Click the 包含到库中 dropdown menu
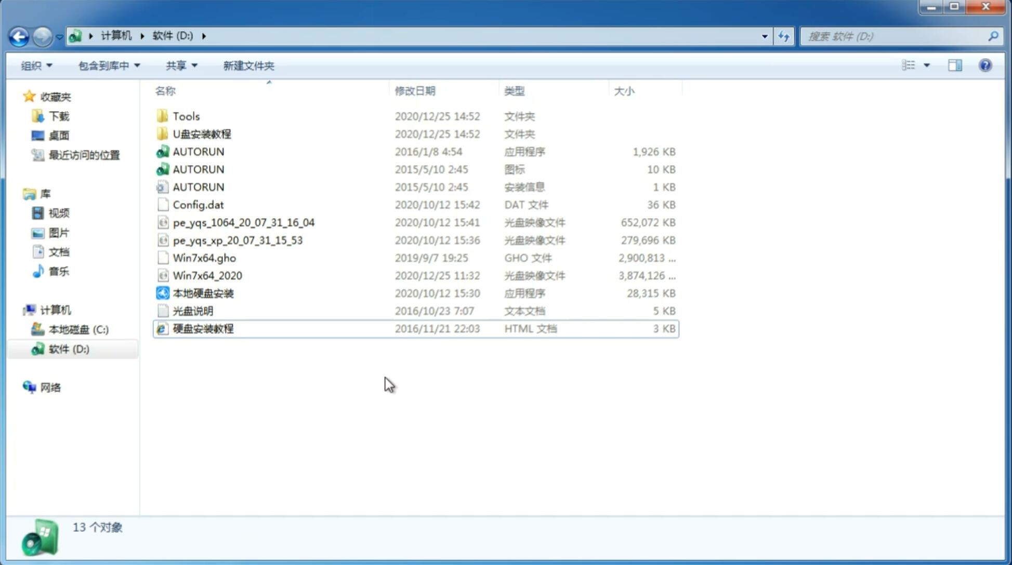 (108, 64)
